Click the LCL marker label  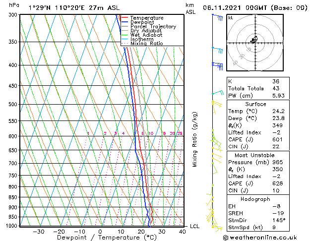coord(195,226)
